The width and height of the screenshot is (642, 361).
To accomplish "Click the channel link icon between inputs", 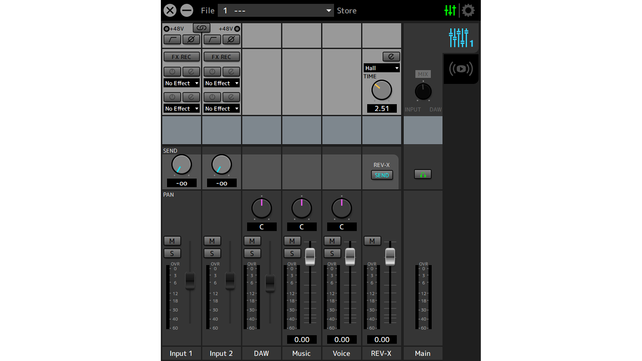I will [x=201, y=28].
